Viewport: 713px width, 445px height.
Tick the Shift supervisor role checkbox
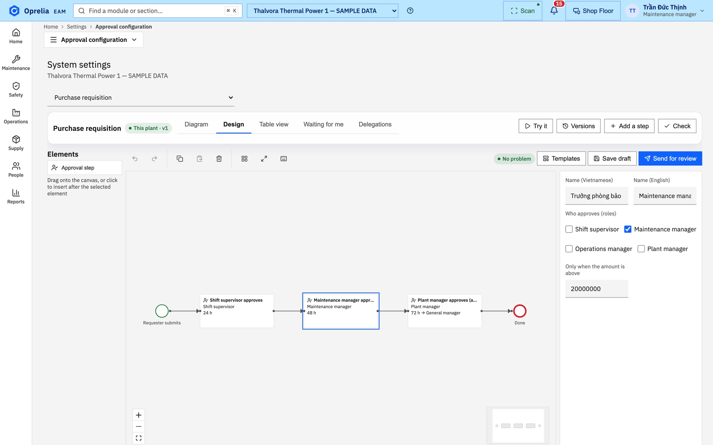point(569,229)
